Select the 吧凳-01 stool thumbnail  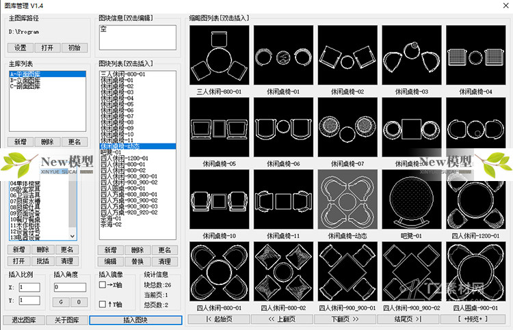coord(412,200)
